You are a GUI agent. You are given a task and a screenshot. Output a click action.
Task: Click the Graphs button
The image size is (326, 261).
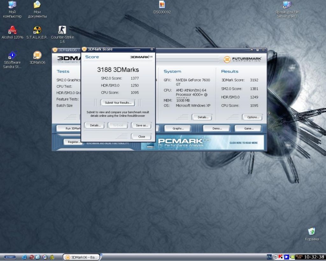[x=178, y=128]
